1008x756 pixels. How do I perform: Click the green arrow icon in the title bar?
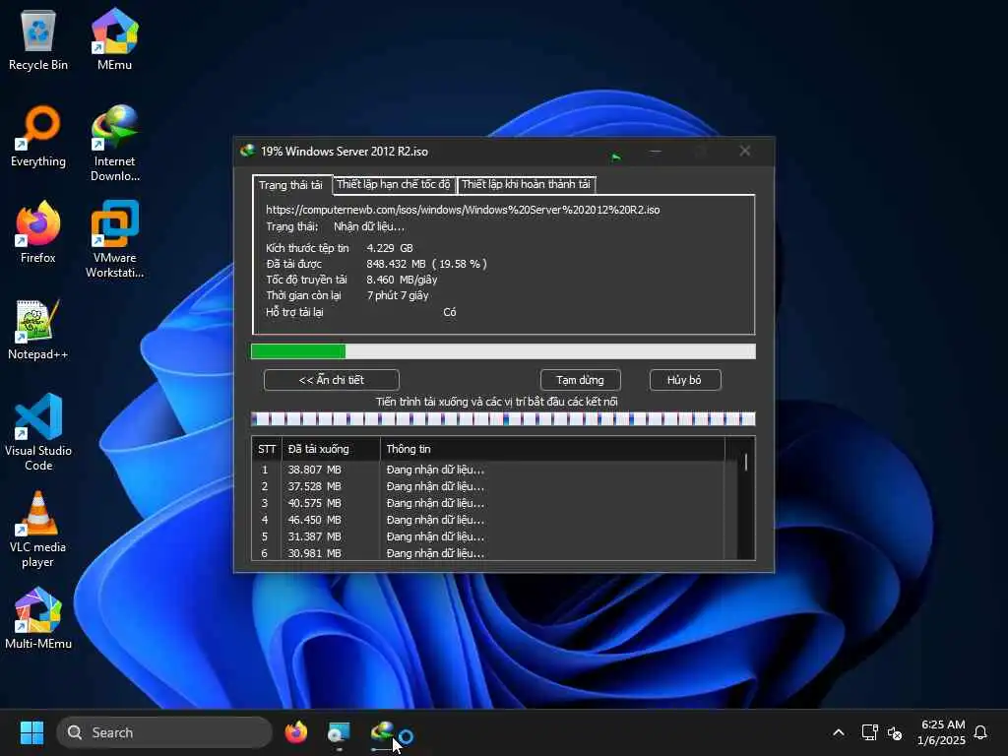click(616, 157)
